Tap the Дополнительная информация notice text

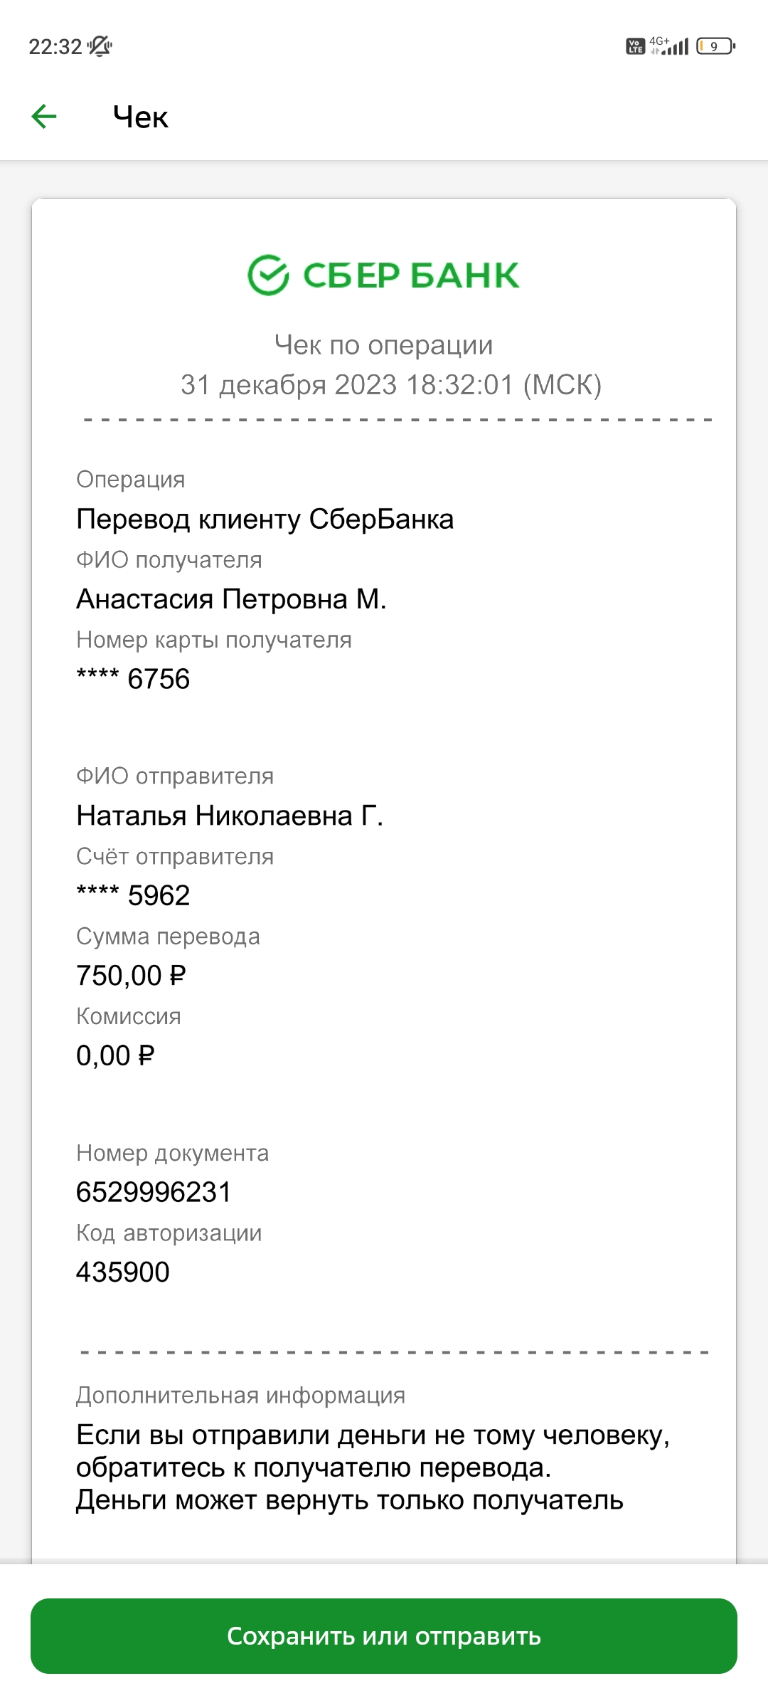(x=373, y=1467)
